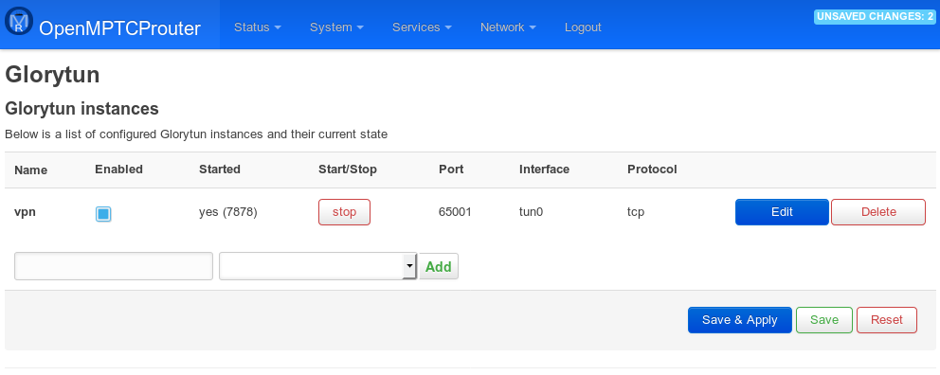Click the 'Glorytun instances' section heading
Image resolution: width=940 pixels, height=375 pixels.
pyautogui.click(x=81, y=108)
